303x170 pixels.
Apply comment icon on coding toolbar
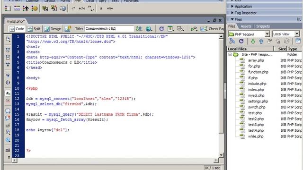(8, 111)
